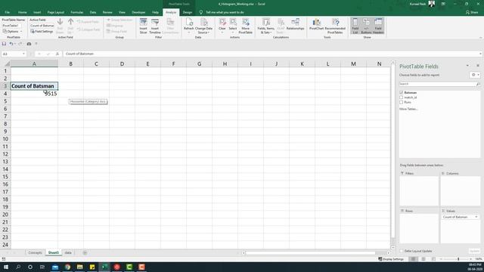
Task: Toggle the Field Headers display
Action: [378, 26]
